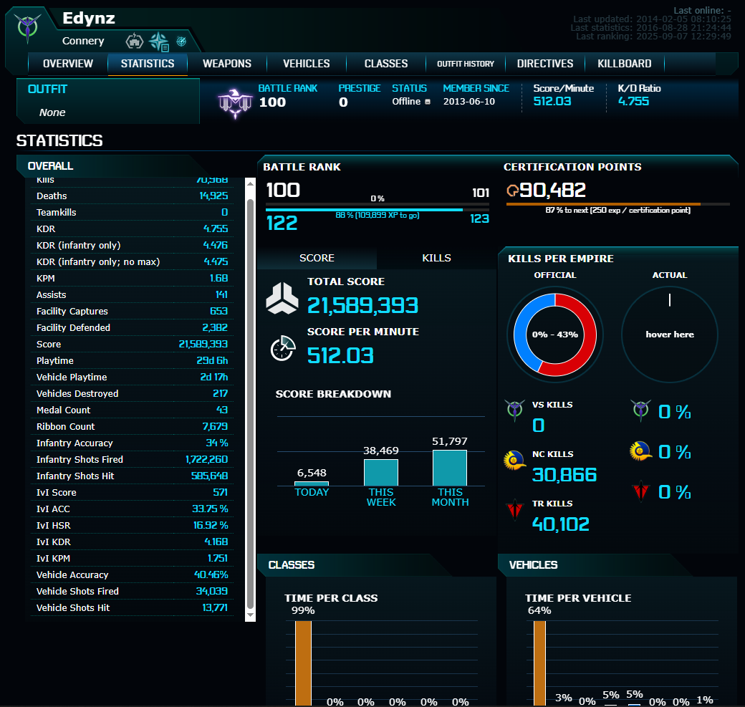Image resolution: width=745 pixels, height=707 pixels.
Task: Click the star badge icon beside Connery
Action: (x=159, y=42)
